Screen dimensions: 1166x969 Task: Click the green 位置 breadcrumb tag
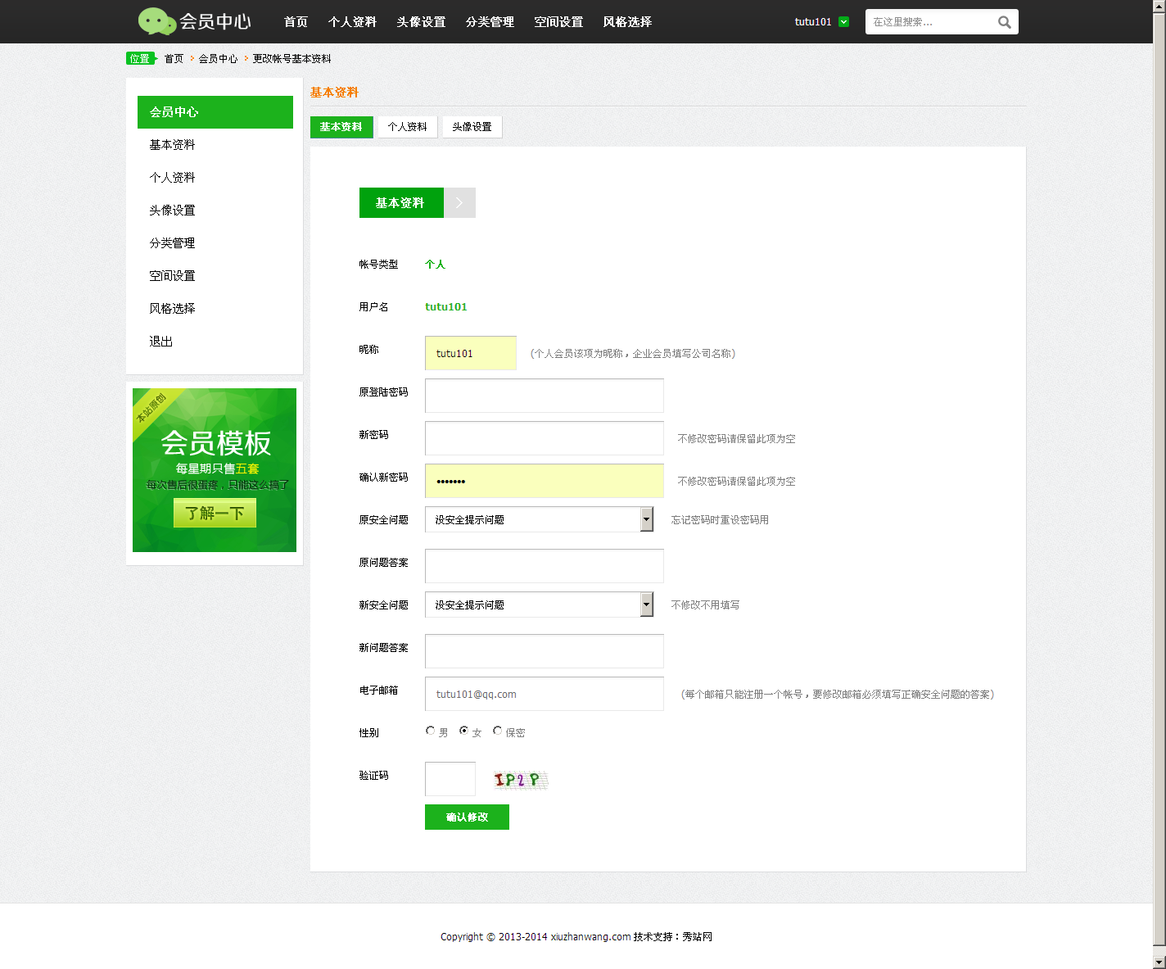[x=140, y=59]
